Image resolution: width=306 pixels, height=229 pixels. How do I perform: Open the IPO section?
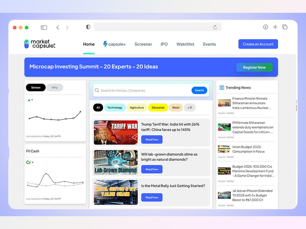pyautogui.click(x=164, y=44)
